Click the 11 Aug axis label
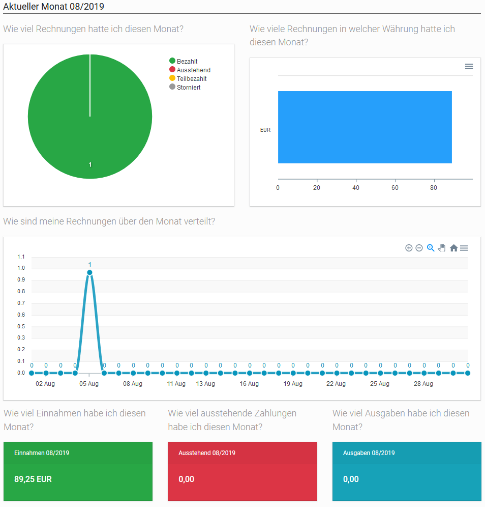The image size is (485, 507). tap(176, 384)
